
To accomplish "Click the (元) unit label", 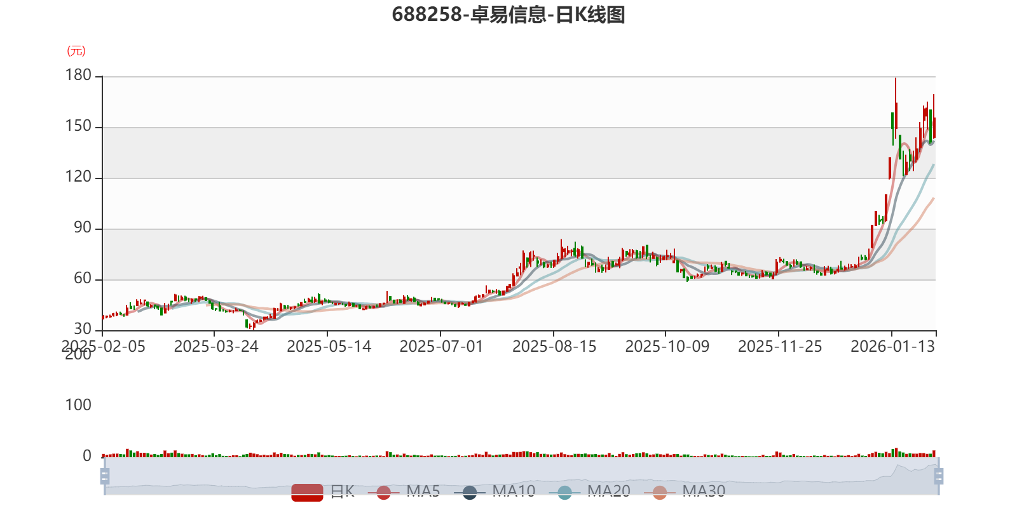I will [x=76, y=51].
